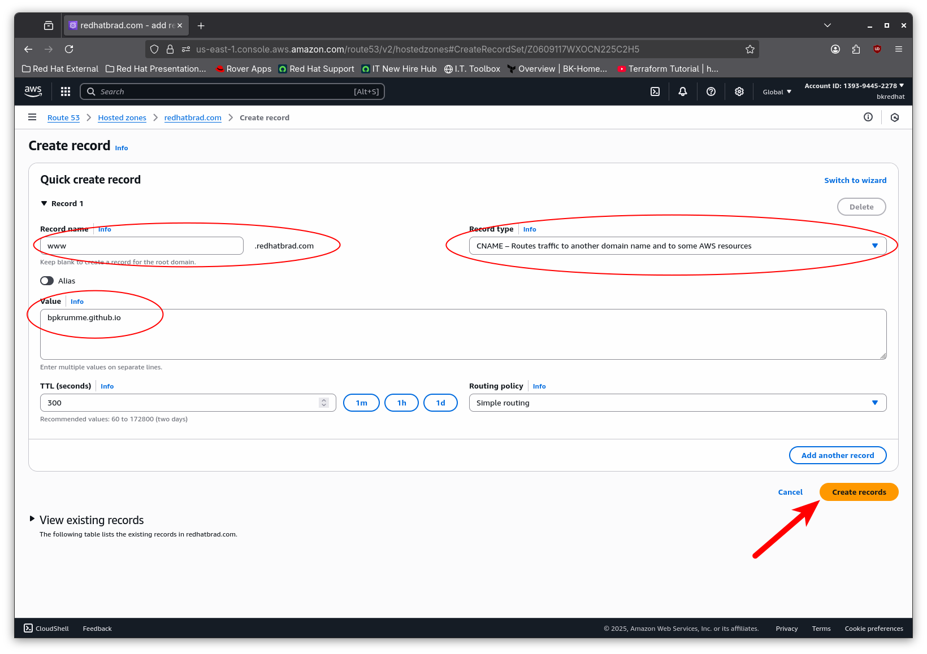The width and height of the screenshot is (927, 654).
Task: Open the IT New Hire Hub bookmark
Action: pos(399,69)
